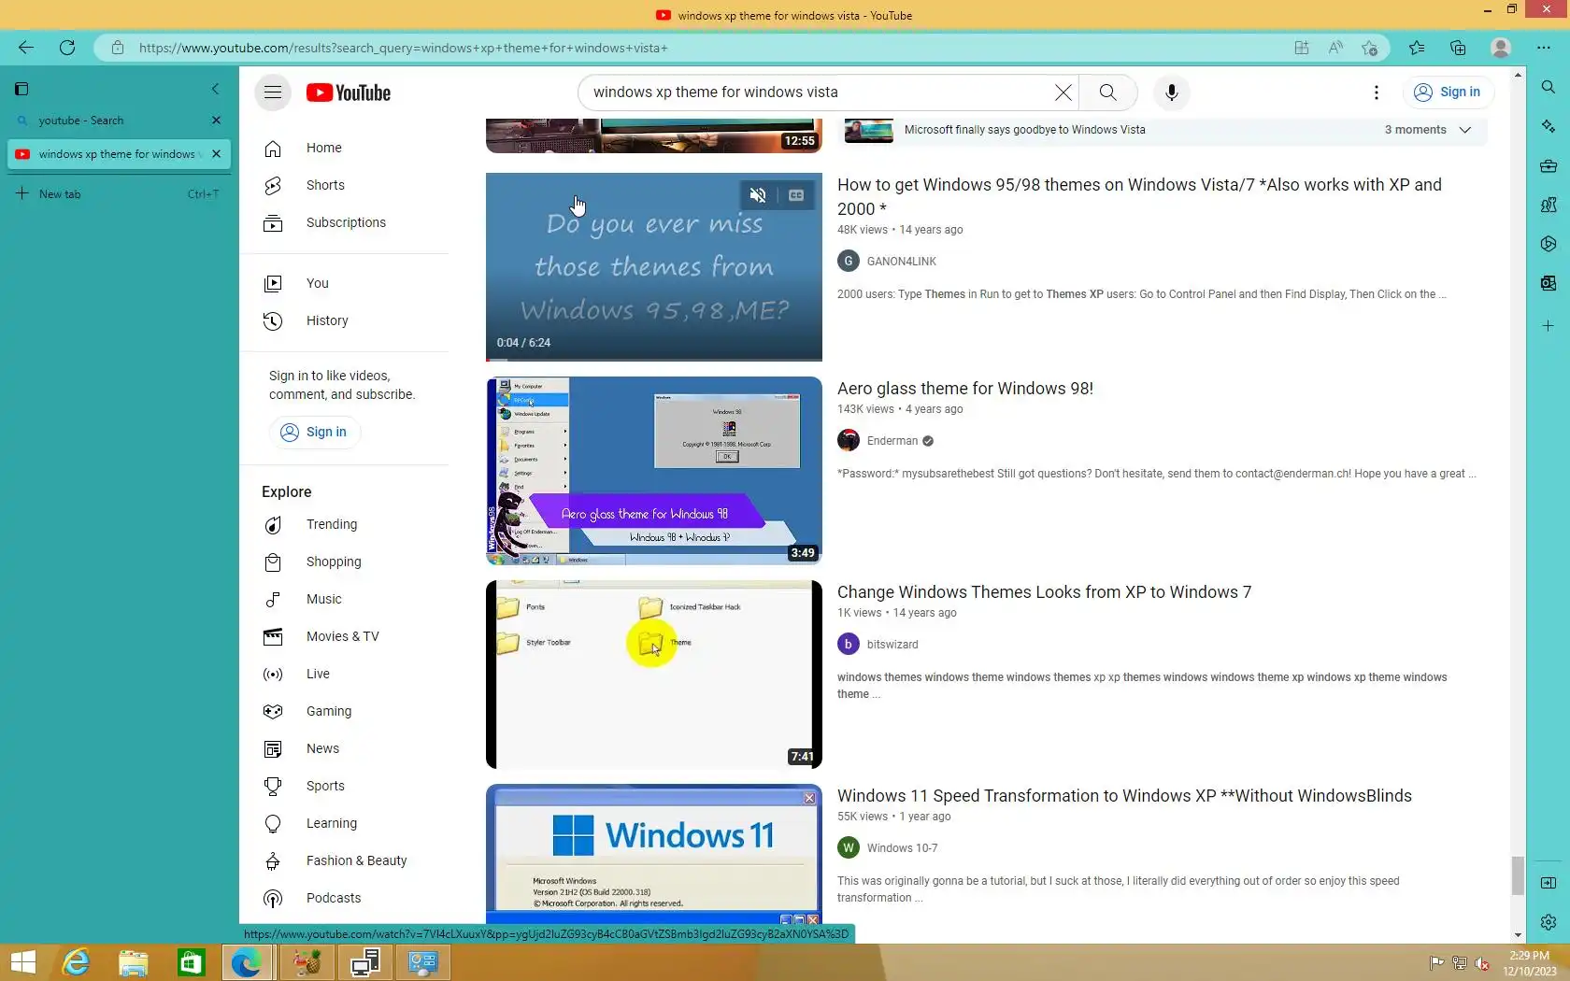Open the Change Windows Themes video thumbnail
This screenshot has width=1570, height=981.
coord(654,675)
